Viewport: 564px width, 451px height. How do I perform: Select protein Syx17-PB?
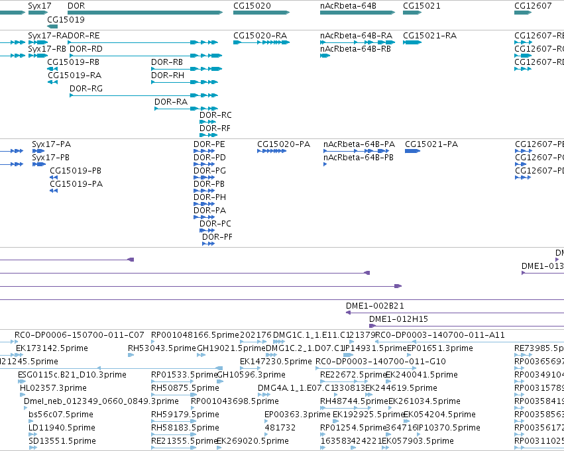click(39, 164)
